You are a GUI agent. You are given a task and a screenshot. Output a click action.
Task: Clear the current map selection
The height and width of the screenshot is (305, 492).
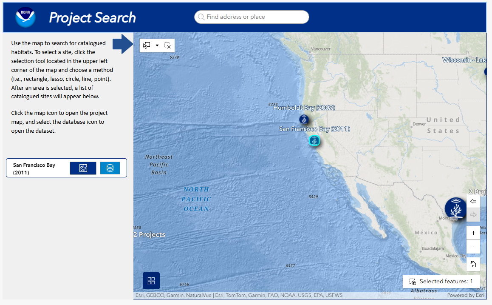[x=168, y=46]
